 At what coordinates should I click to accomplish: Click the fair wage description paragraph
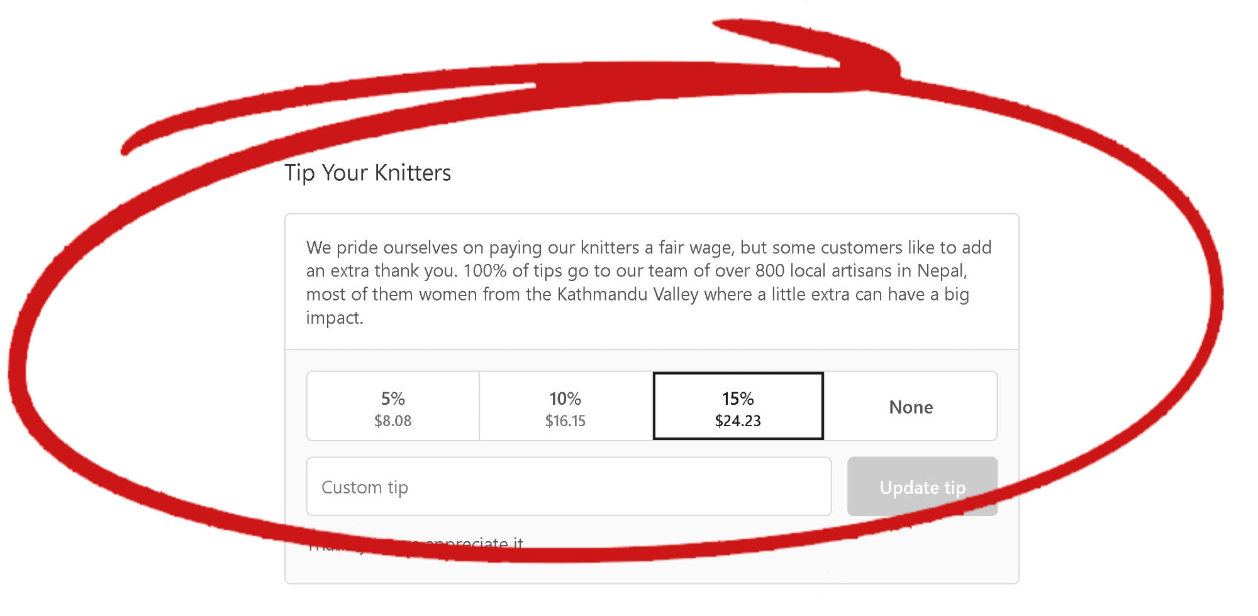(648, 282)
